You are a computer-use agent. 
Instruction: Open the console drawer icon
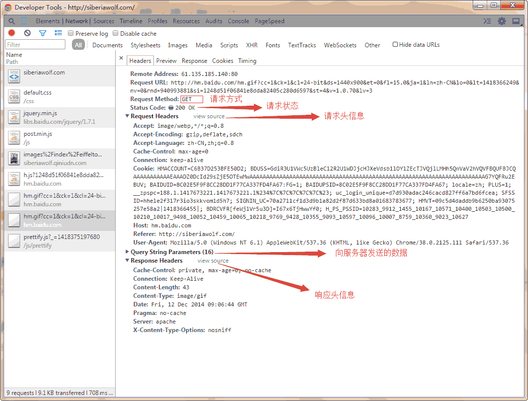click(x=487, y=21)
